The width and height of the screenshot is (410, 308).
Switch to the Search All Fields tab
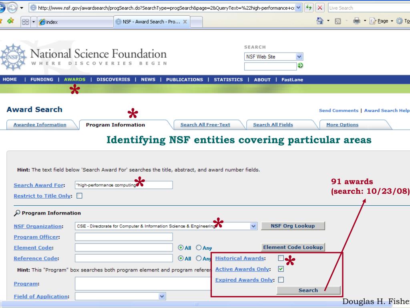(273, 125)
